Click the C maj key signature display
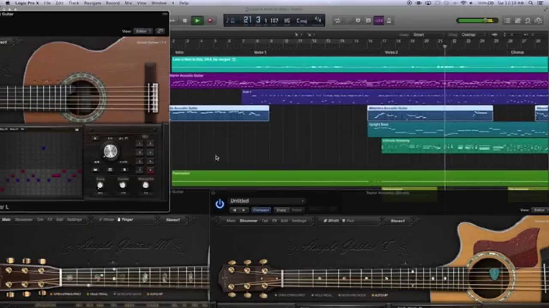The width and height of the screenshot is (549, 308). click(x=302, y=21)
